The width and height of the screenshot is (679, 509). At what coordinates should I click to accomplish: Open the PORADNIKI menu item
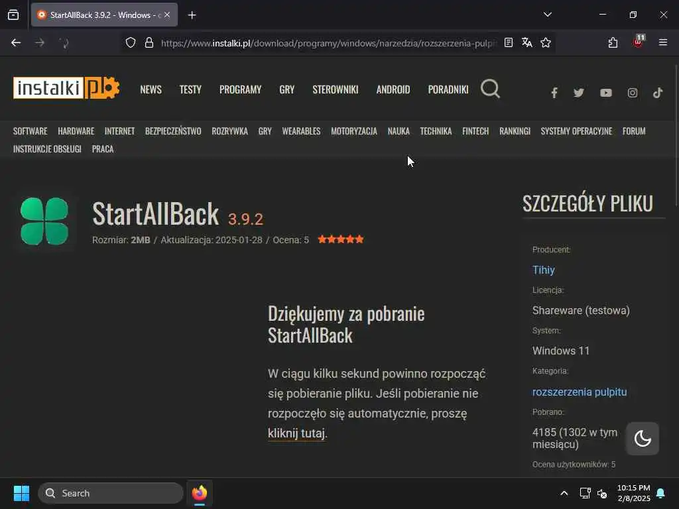[448, 89]
